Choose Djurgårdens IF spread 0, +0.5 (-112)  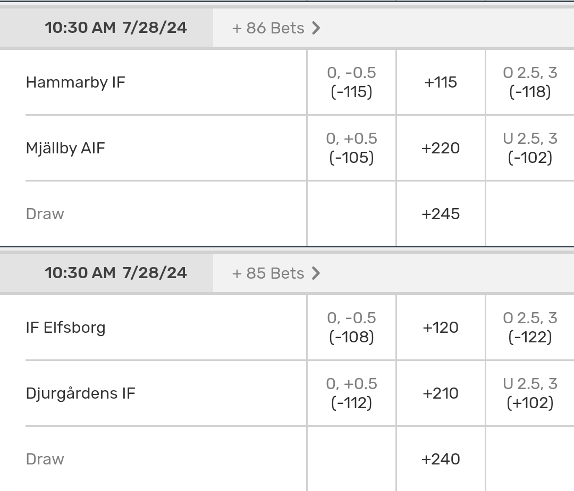point(351,393)
